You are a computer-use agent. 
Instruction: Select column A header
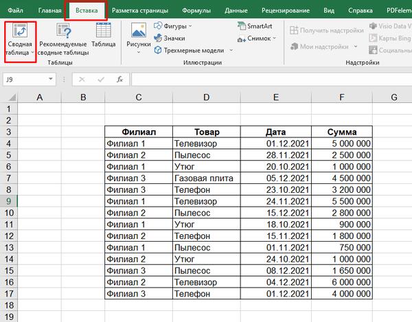coord(39,97)
